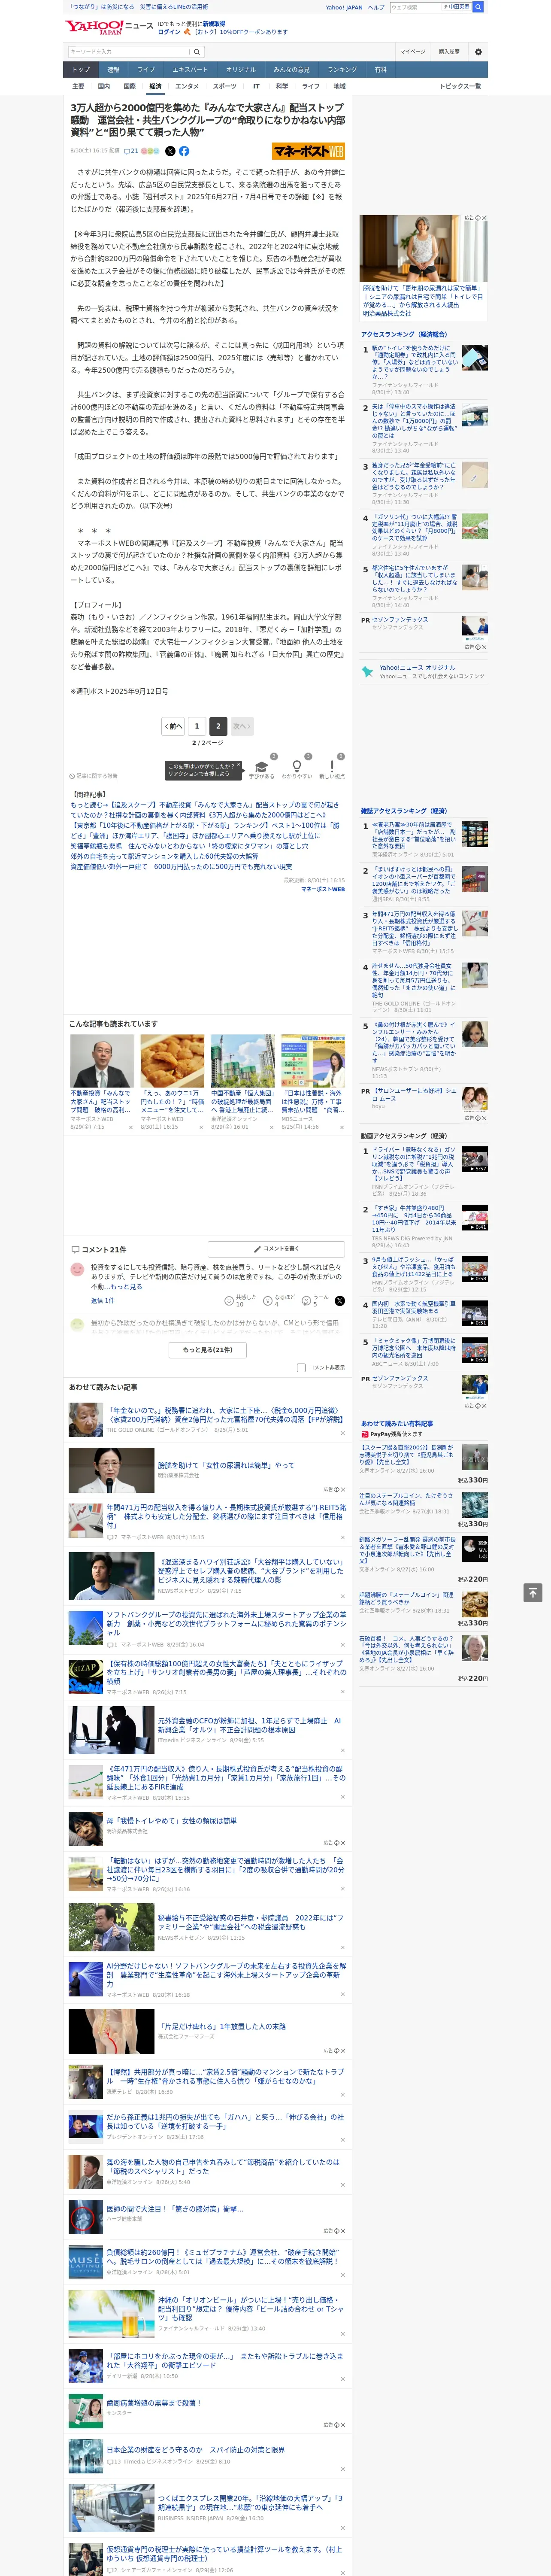Toggle the コメント非表示 checkbox

[301, 1367]
